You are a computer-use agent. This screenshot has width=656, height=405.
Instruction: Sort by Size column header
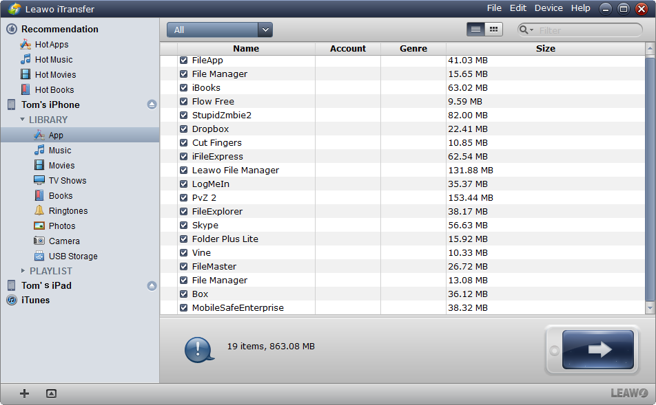546,48
